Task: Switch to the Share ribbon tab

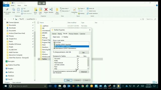Action: click(19, 5)
